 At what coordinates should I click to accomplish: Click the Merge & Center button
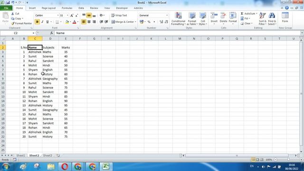point(123,22)
